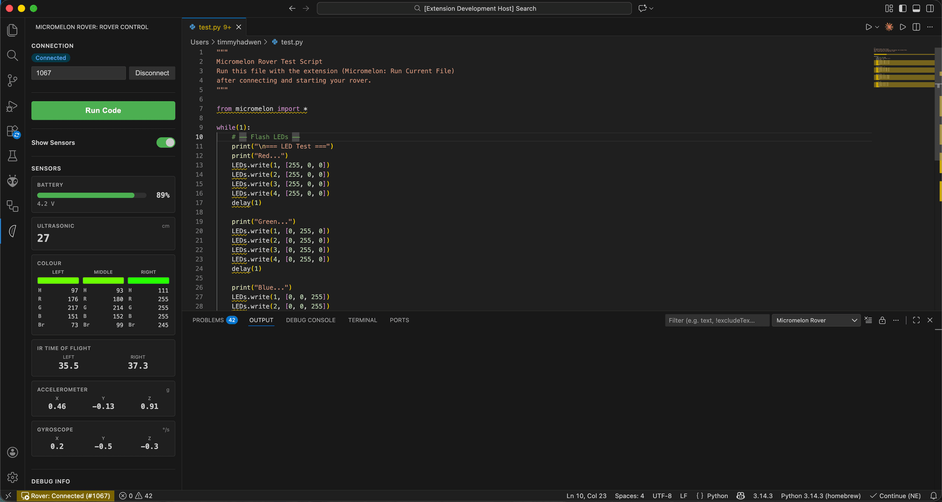Image resolution: width=942 pixels, height=502 pixels.
Task: Split the editor using split icon
Action: [916, 27]
